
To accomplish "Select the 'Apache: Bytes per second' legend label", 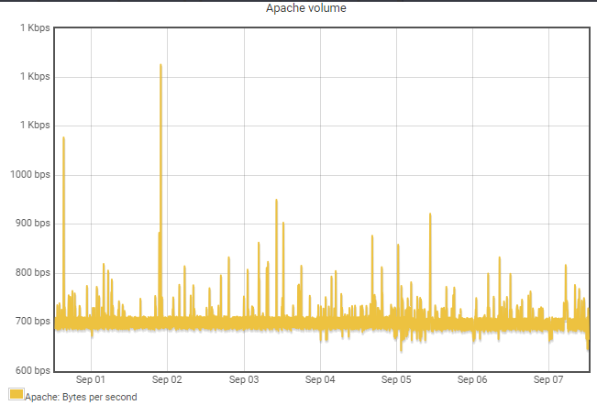I will pos(81,397).
